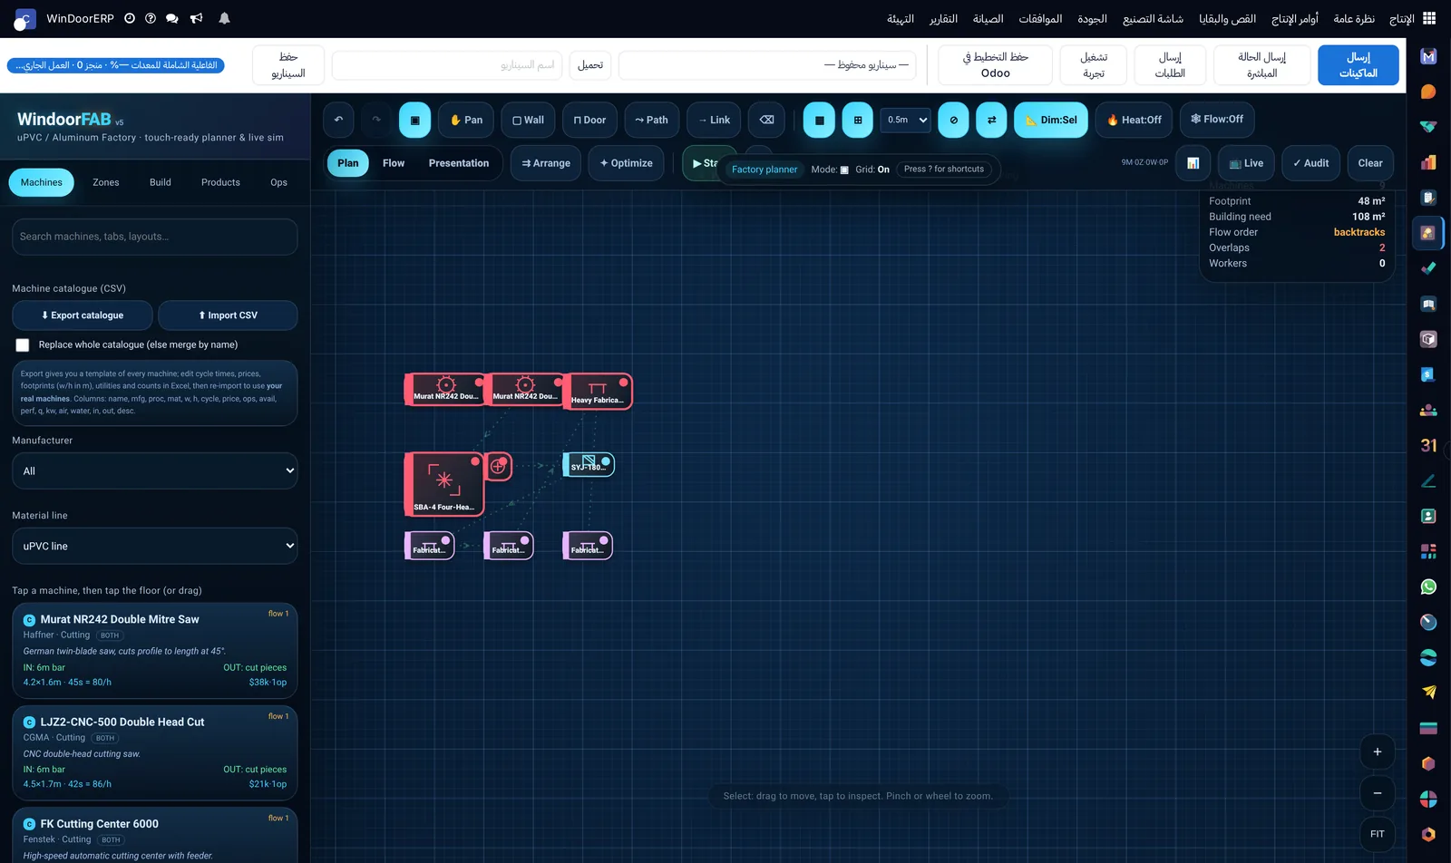Open the bar chart stats icon
1451x863 pixels.
coord(1193,163)
